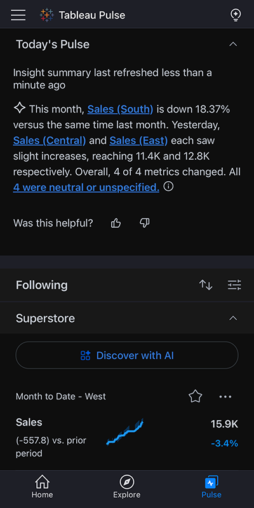The height and width of the screenshot is (508, 254).
Task: Open the info icon beside the summary
Action: pyautogui.click(x=168, y=186)
